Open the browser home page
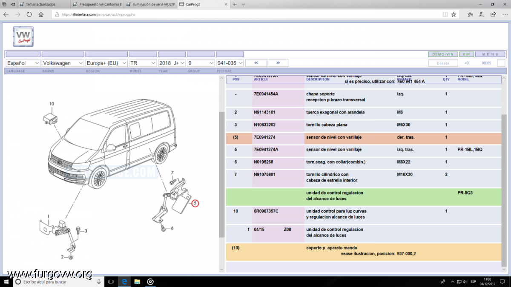Image resolution: width=511 pixels, height=287 pixels. 41,14
